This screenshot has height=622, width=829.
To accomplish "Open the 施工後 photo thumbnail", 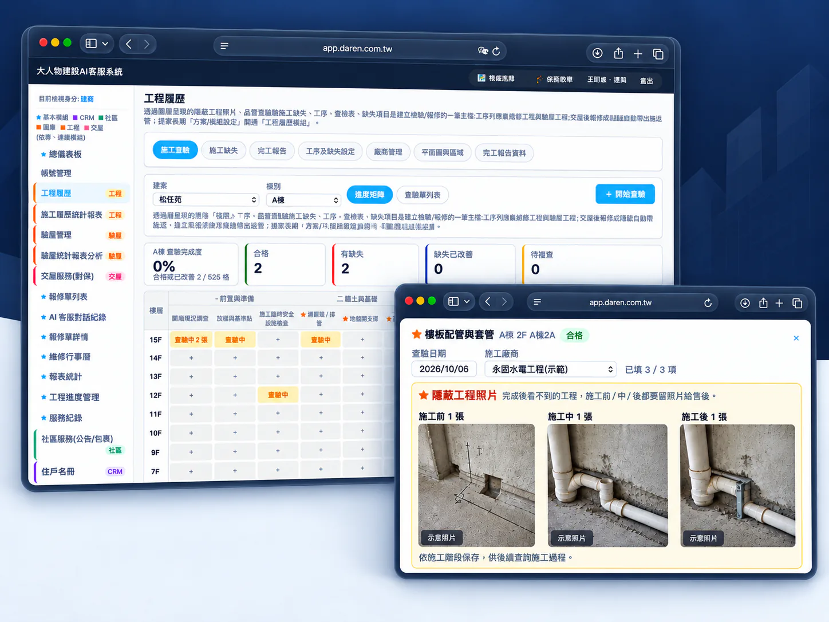I will pyautogui.click(x=737, y=485).
